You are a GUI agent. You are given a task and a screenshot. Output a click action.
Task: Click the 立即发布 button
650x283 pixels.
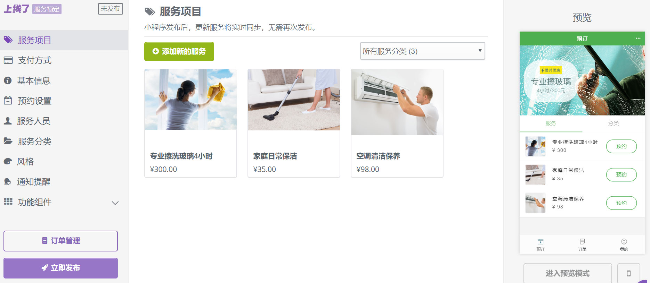click(60, 268)
